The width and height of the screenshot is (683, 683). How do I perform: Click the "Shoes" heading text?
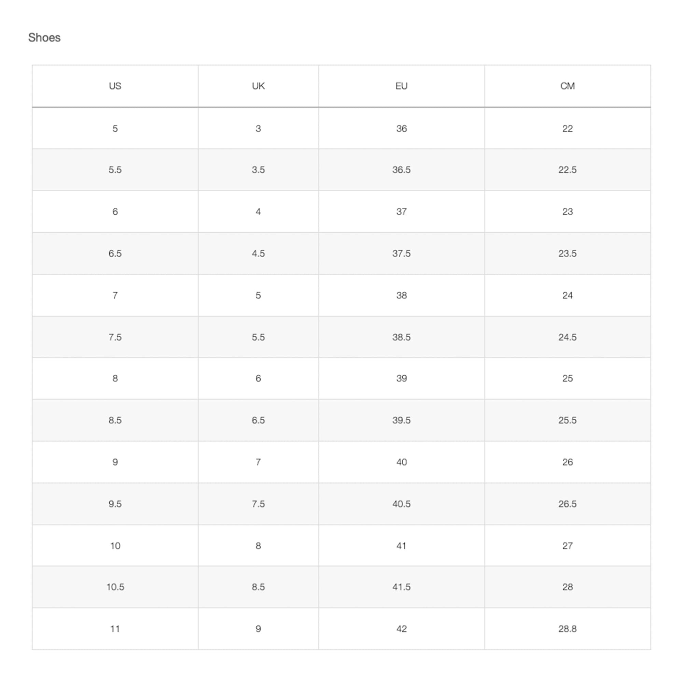pos(44,38)
